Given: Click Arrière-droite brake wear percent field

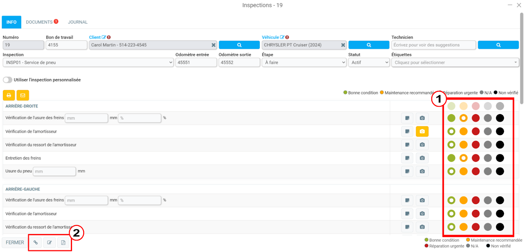Looking at the screenshot, I should click(140, 118).
